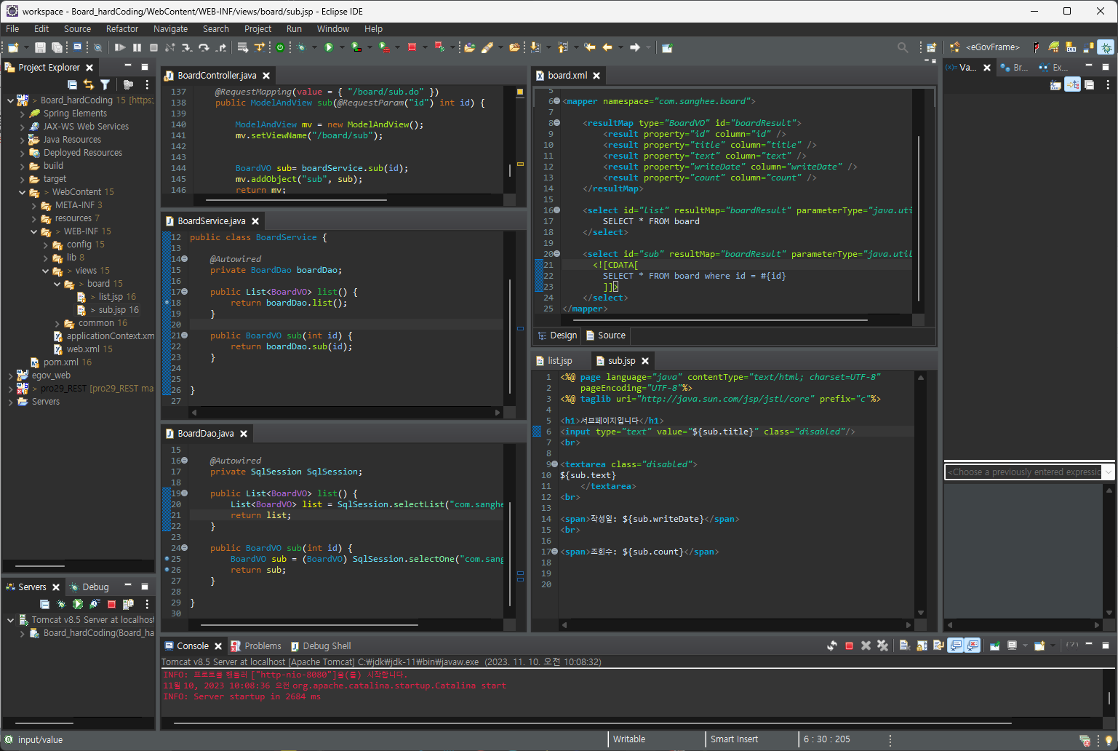Click the Save icon in main toolbar
This screenshot has width=1118, height=751.
(40, 47)
